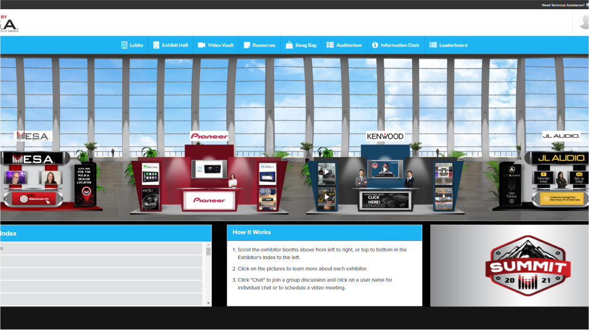Open the Lobby tab
589x330 pixels.
132,45
